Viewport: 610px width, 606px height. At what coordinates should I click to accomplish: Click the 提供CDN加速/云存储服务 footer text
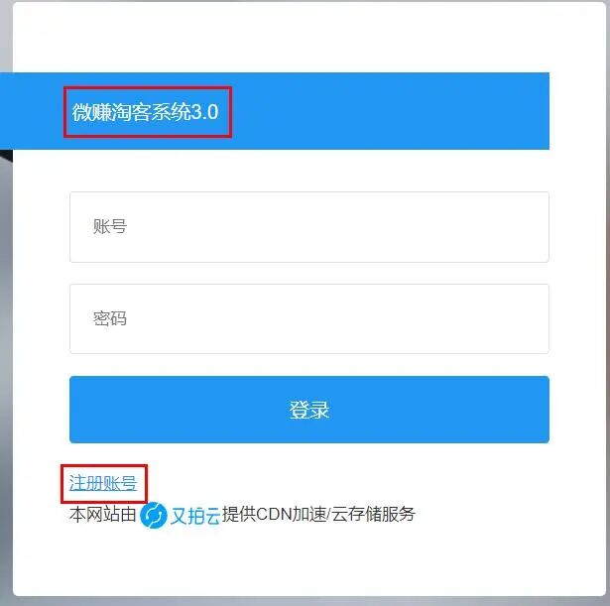click(x=318, y=514)
